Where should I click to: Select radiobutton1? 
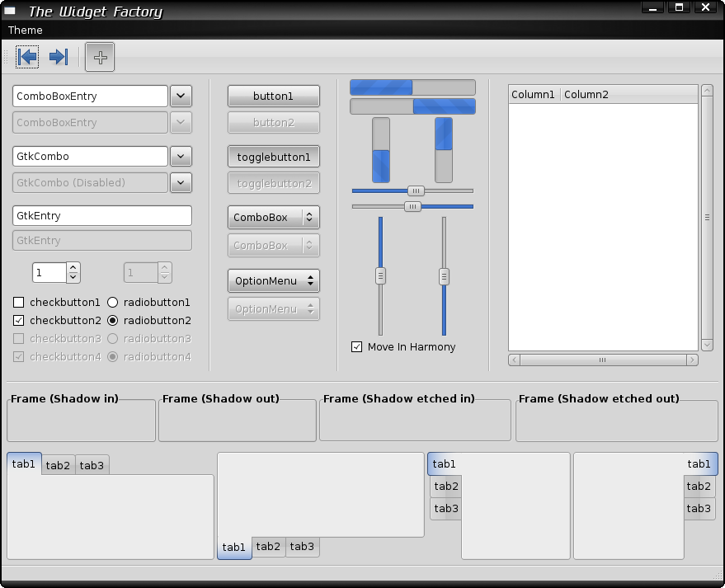[112, 303]
